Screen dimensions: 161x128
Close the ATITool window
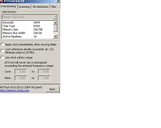(x=58, y=1)
